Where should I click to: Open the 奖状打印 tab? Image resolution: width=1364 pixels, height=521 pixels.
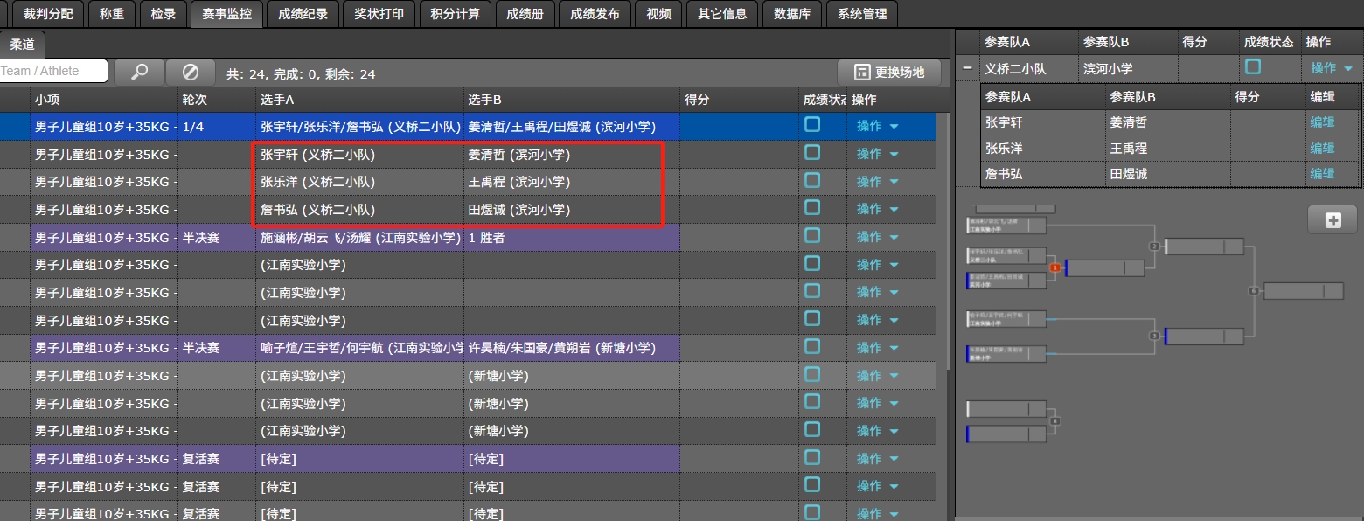379,14
